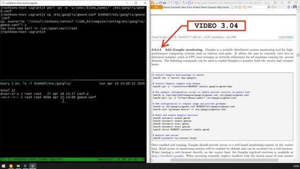Click the selection tool icon in quick toolbar
The height and width of the screenshot is (169, 300).
[x=189, y=3]
